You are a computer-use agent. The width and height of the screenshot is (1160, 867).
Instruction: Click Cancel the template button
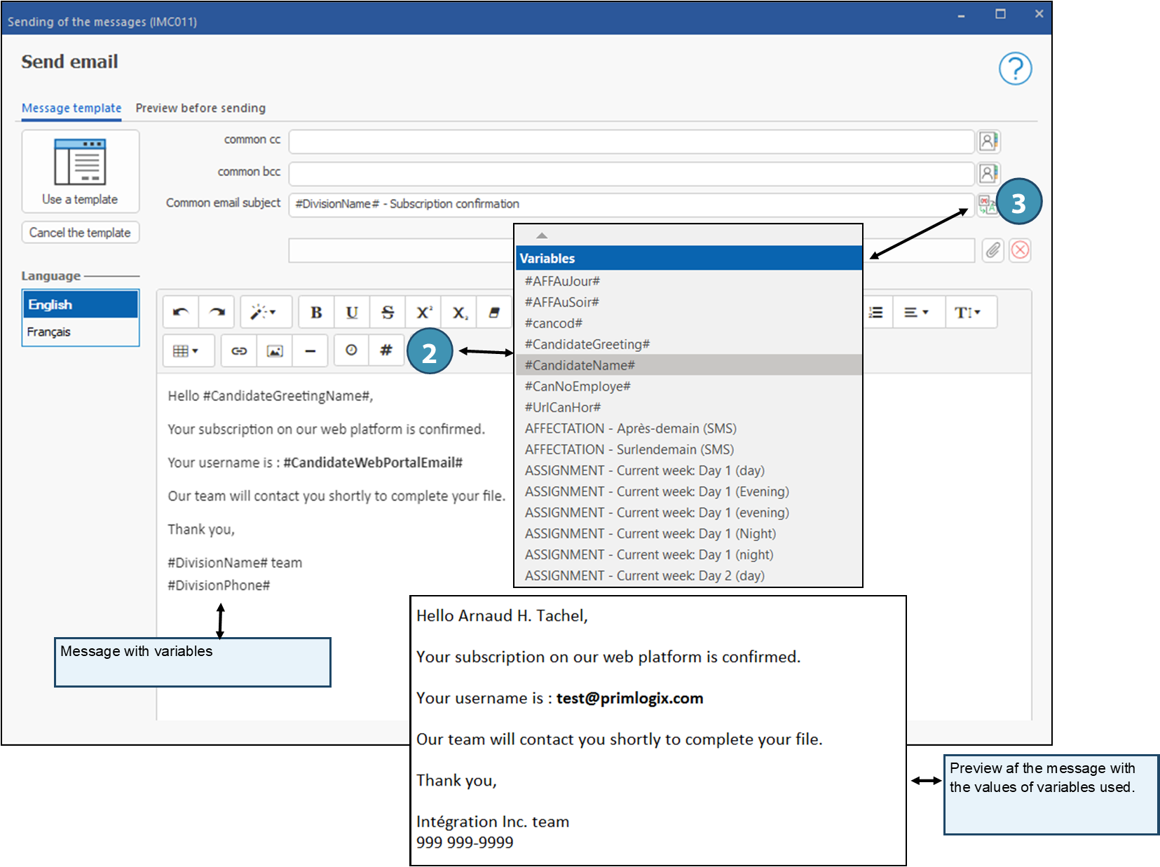[80, 233]
